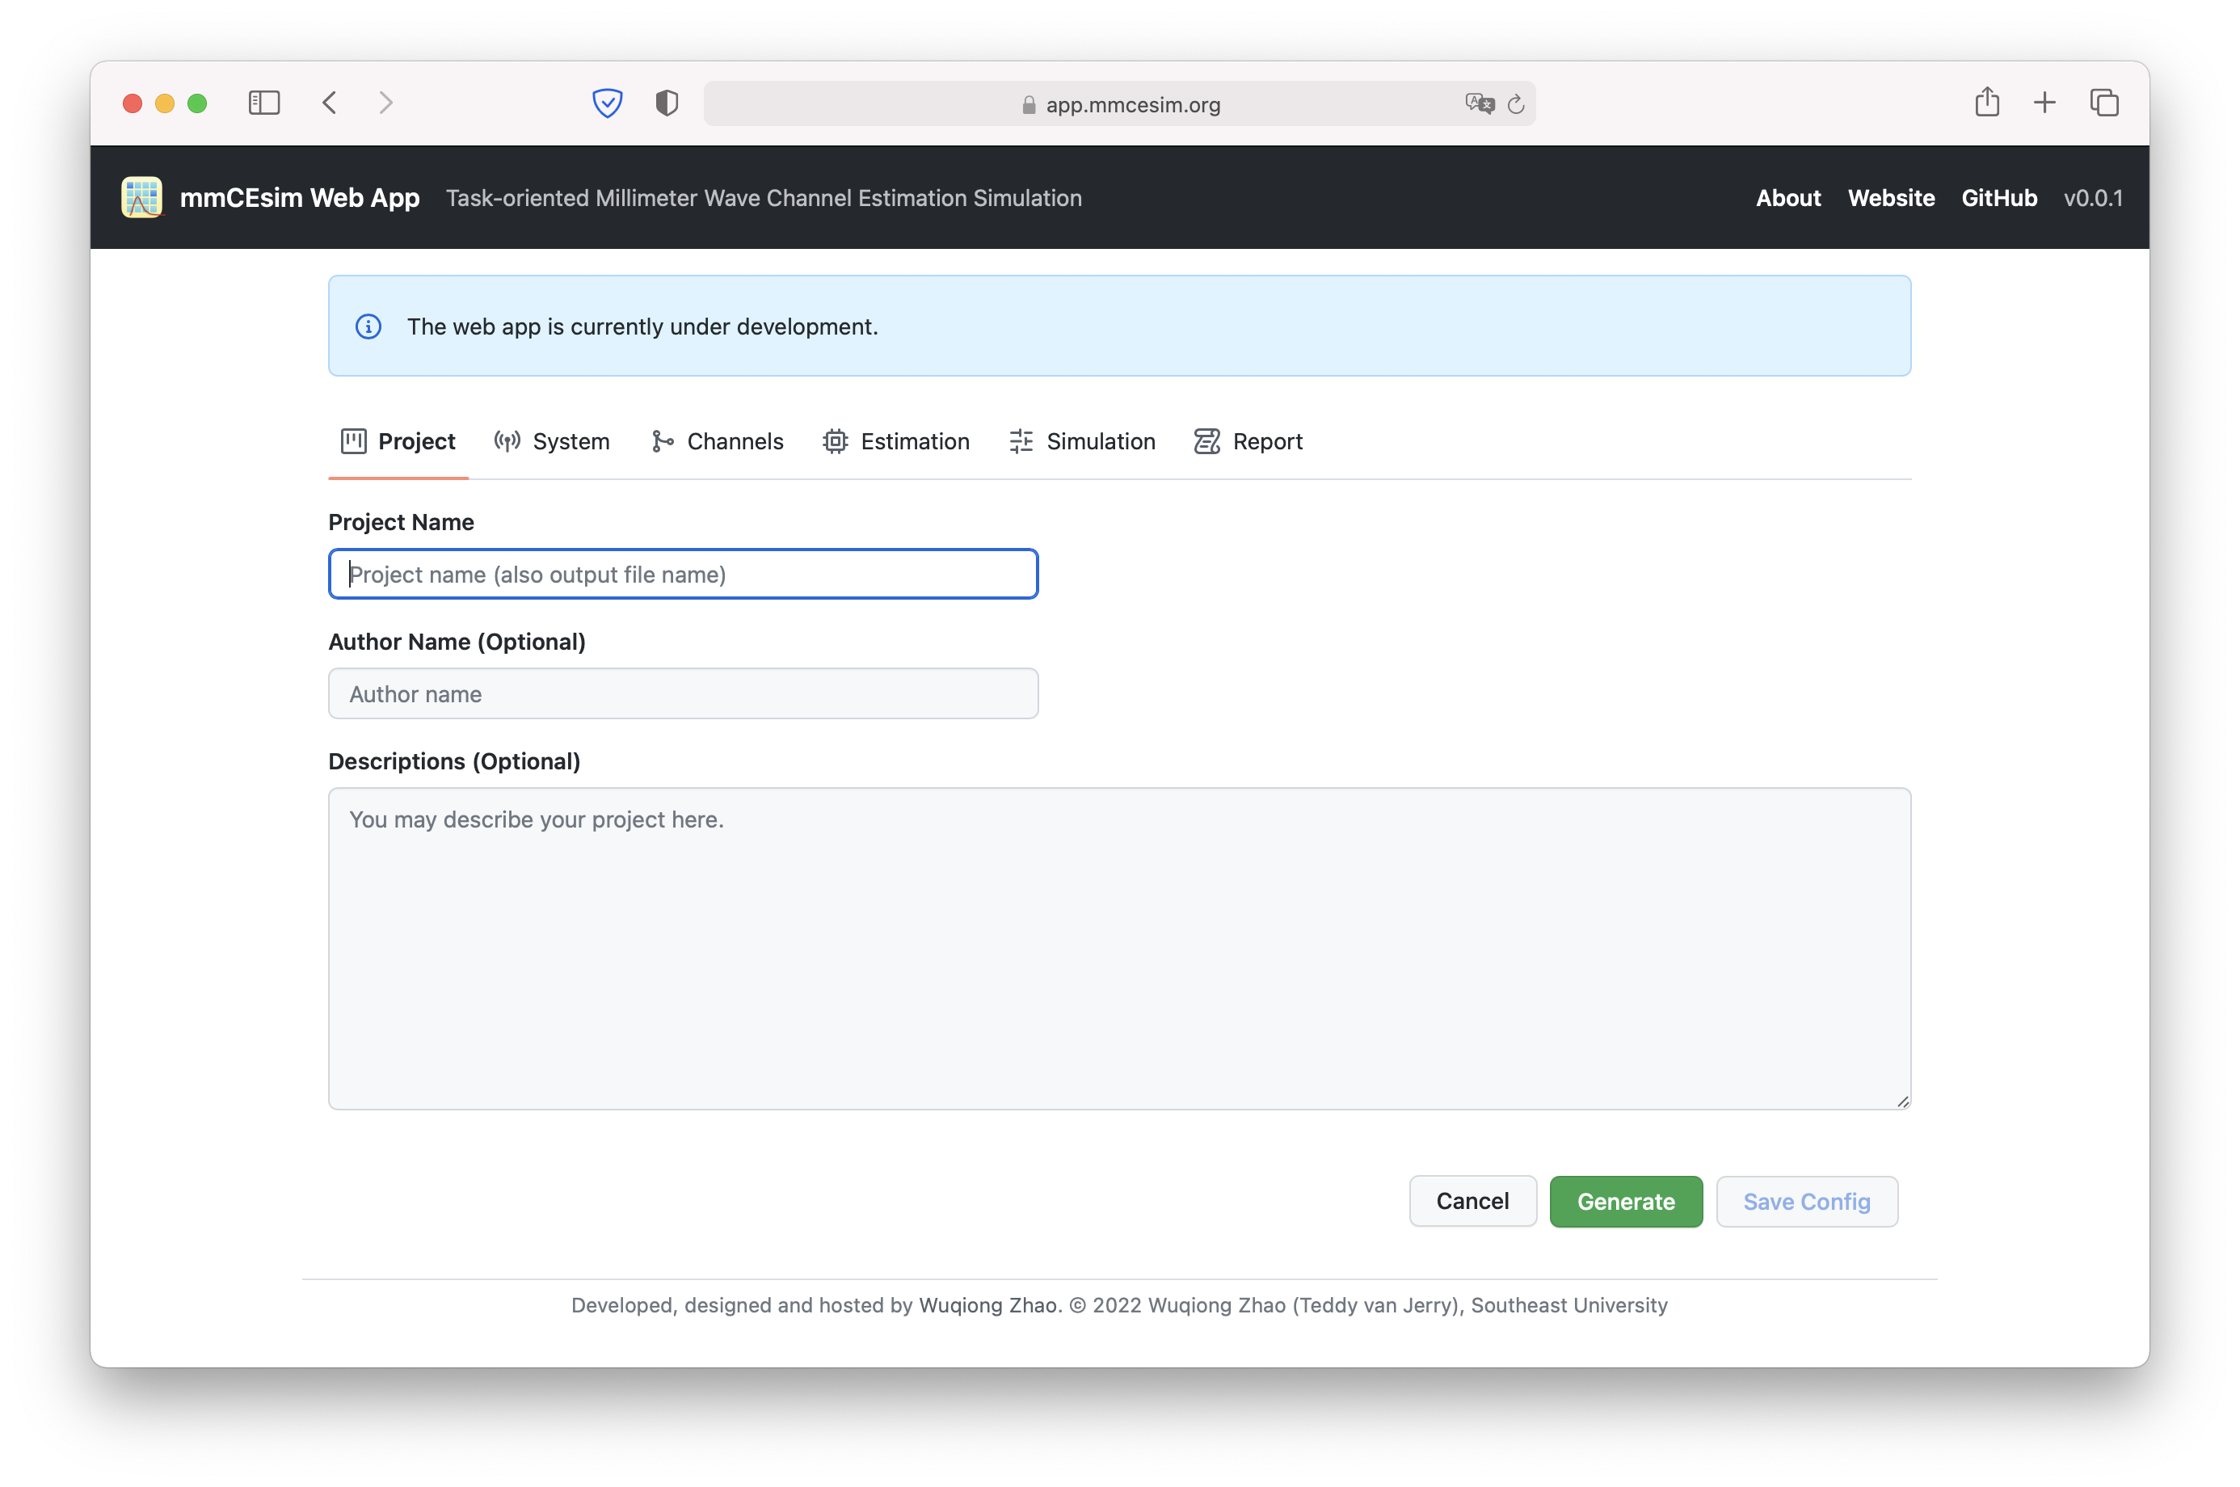Viewport: 2240px width, 1487px height.
Task: Click the Project tab icon
Action: (x=353, y=441)
